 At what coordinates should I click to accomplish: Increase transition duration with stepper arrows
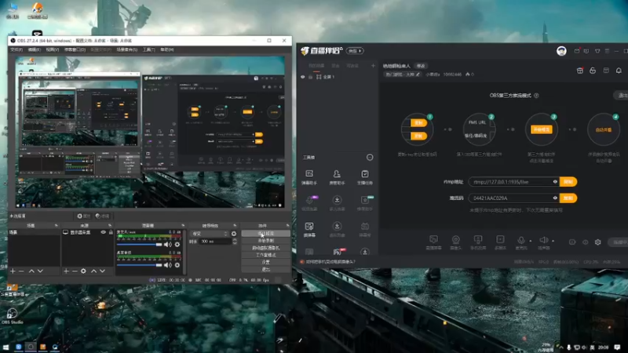pyautogui.click(x=235, y=240)
